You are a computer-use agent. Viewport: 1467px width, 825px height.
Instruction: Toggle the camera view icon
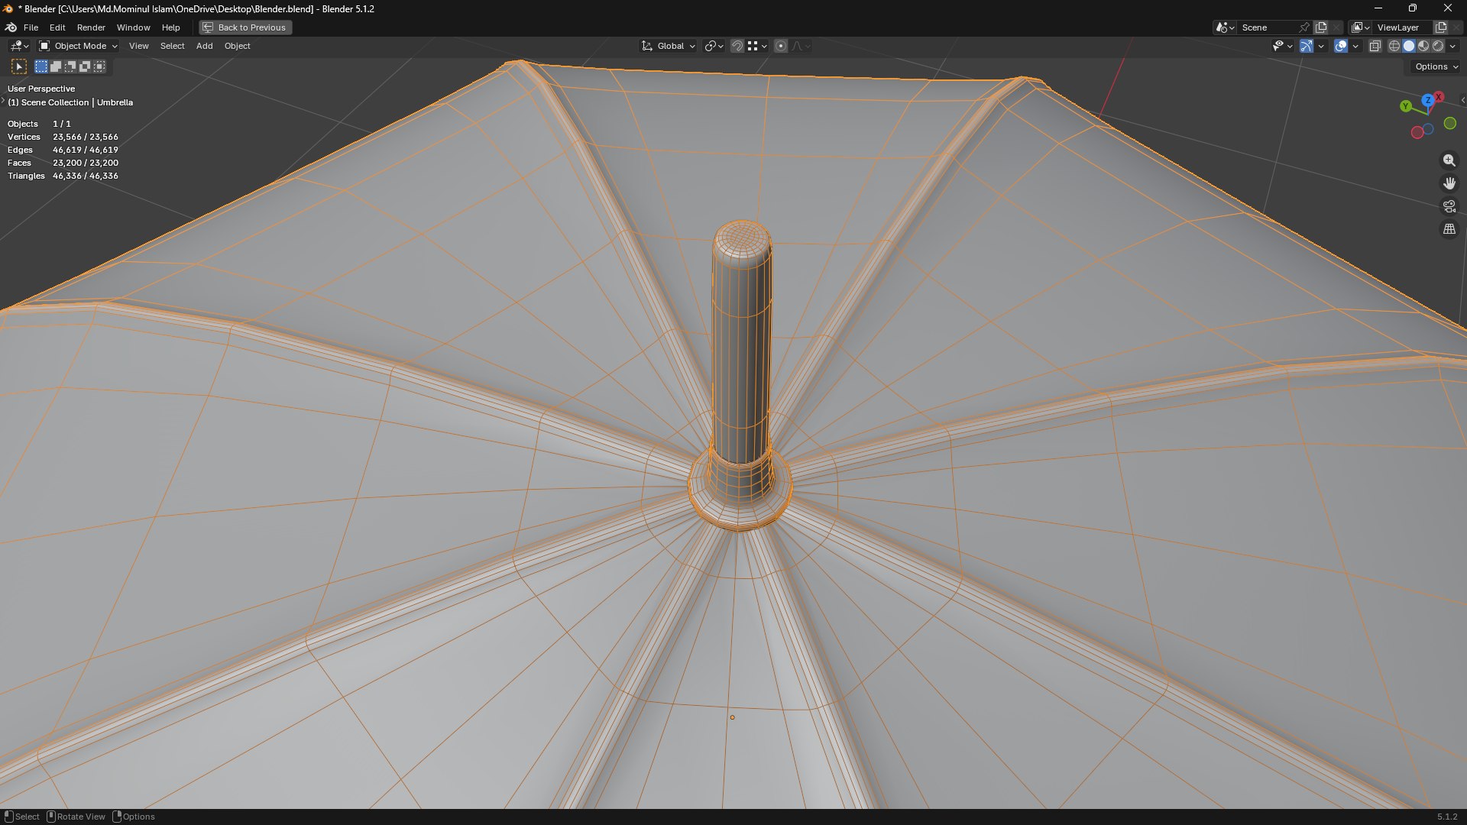[1449, 206]
